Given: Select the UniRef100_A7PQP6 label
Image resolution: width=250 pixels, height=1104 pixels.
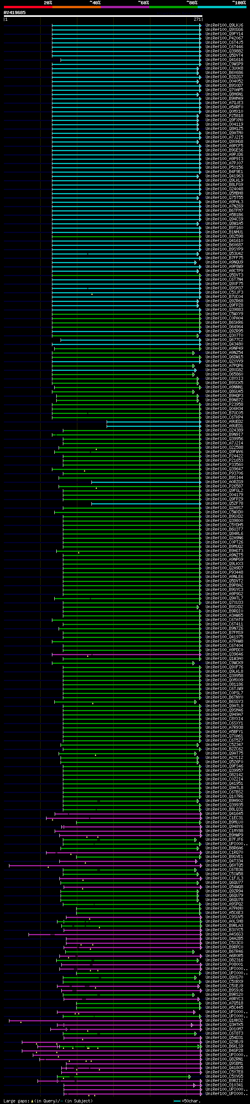Looking at the screenshot, I should pyautogui.click(x=224, y=365).
